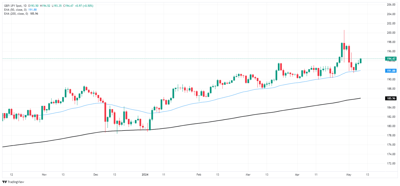Click the last green candle at the chart's right end
Screen dimensions: 400x186
tap(361, 61)
